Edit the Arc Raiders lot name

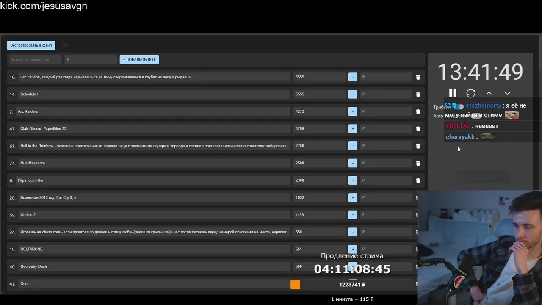coord(152,111)
